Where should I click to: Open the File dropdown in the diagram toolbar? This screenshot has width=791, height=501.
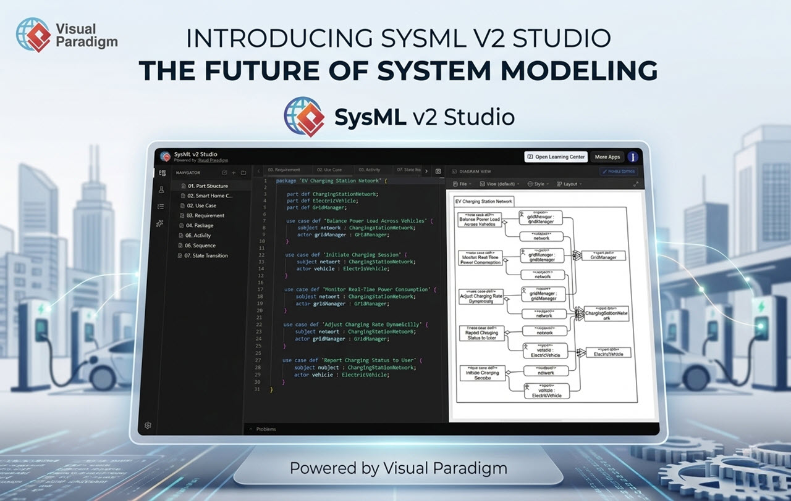[462, 184]
